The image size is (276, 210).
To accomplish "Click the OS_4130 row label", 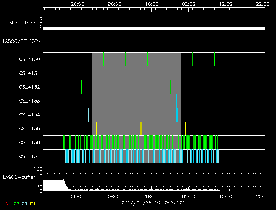I will pos(29,60).
